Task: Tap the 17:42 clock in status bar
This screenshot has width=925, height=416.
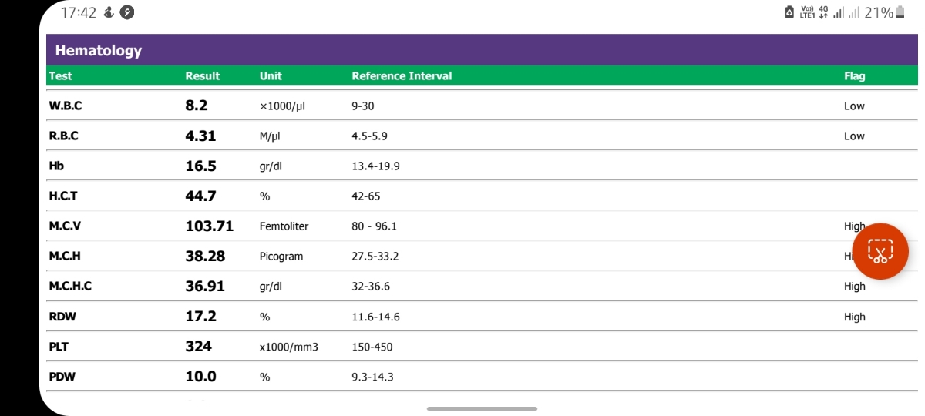Action: point(79,12)
